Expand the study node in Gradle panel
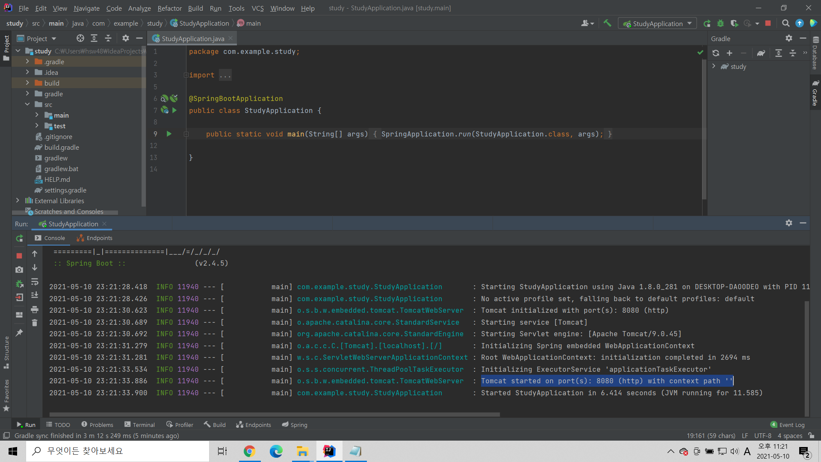Screen dimensions: 821x462 [714, 66]
